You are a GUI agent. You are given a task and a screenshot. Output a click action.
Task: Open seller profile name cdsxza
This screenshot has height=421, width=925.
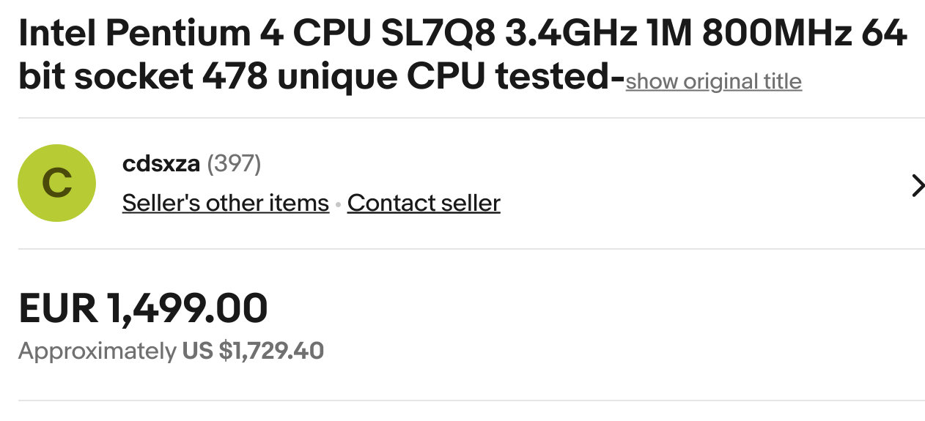(161, 163)
